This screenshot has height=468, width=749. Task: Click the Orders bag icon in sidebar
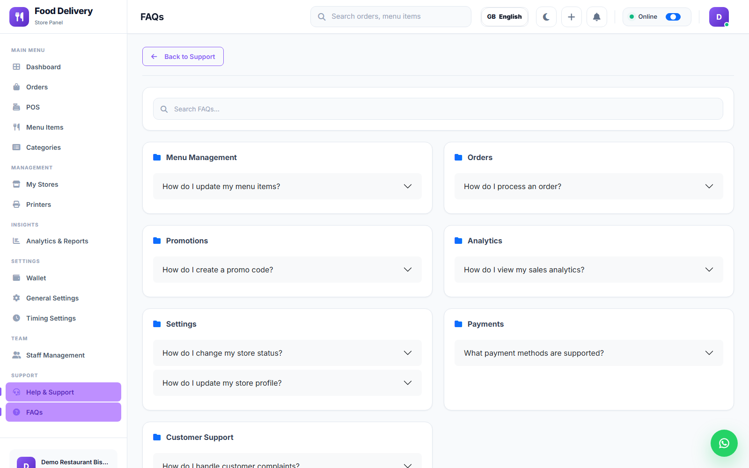pos(16,87)
